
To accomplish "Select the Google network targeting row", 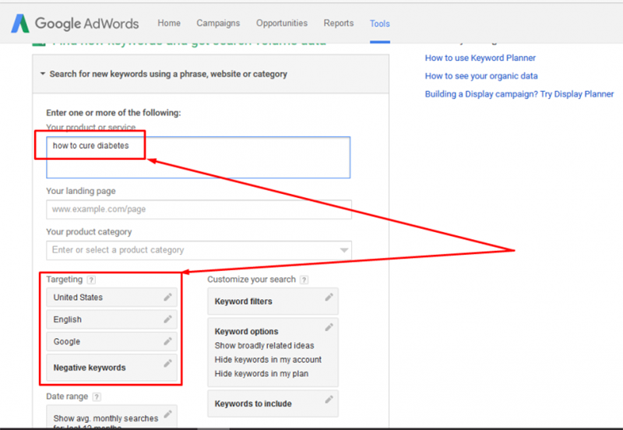I will [111, 341].
